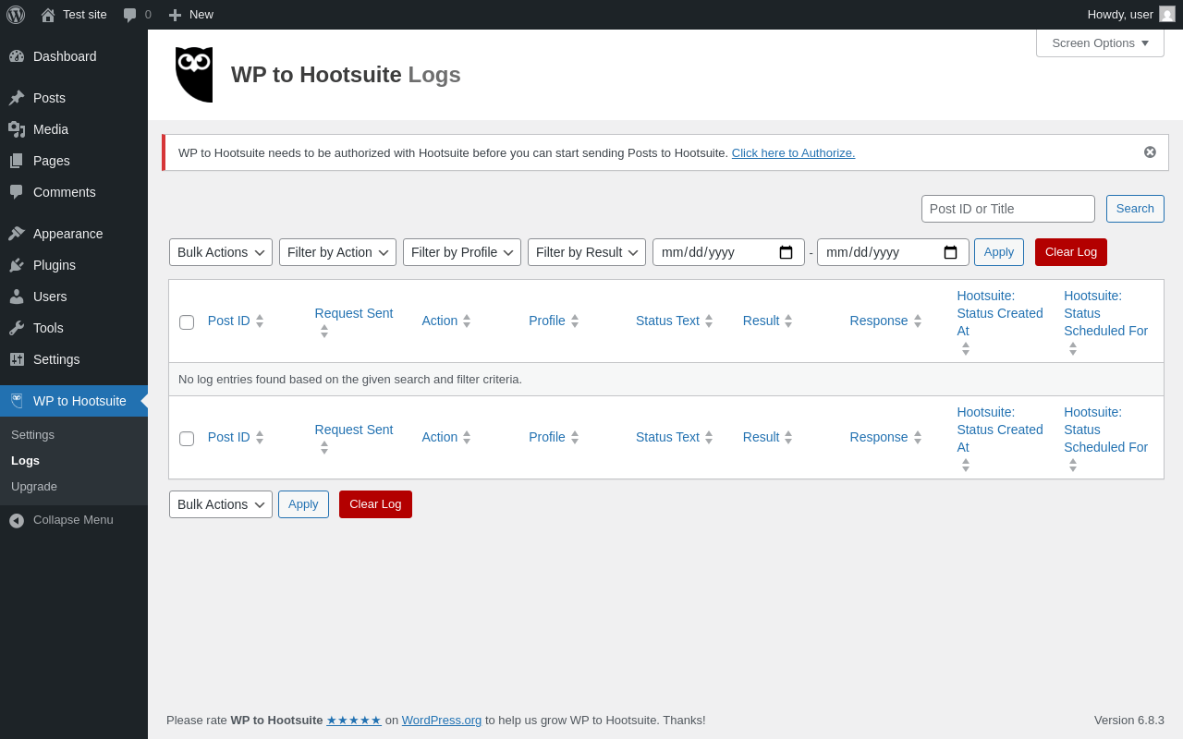Open Posts menu item
Screen dimensions: 1183x739
point(74,98)
